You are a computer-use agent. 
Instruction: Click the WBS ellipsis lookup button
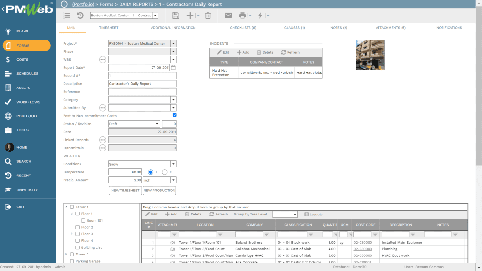pyautogui.click(x=103, y=60)
